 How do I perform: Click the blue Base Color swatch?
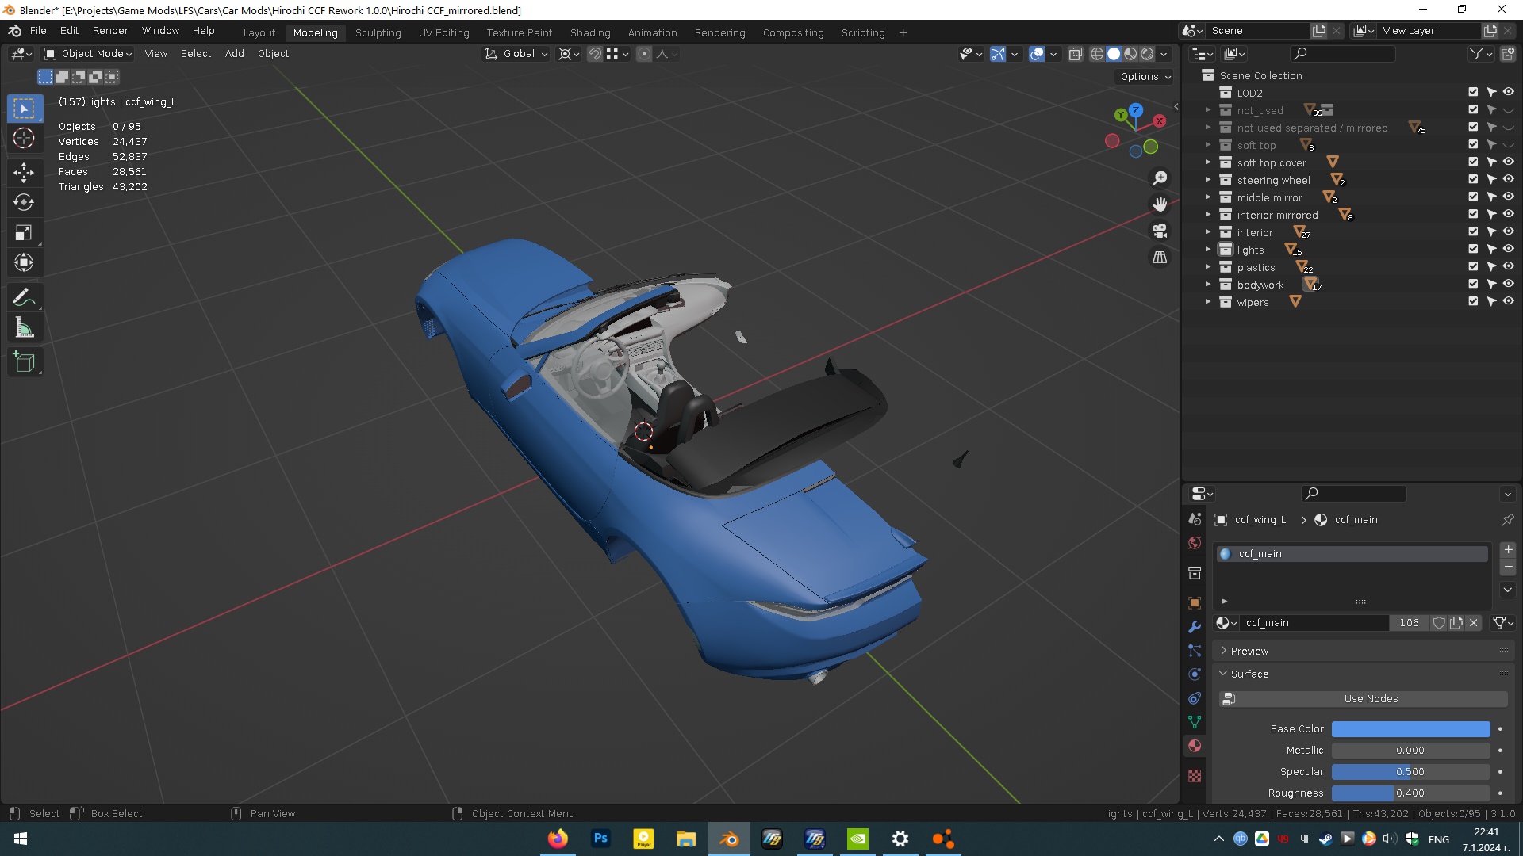[x=1410, y=729]
